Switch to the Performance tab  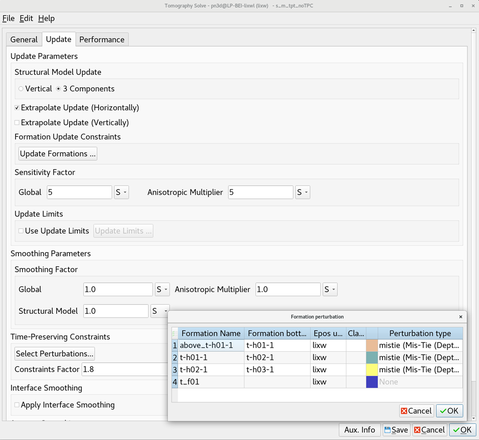click(102, 40)
